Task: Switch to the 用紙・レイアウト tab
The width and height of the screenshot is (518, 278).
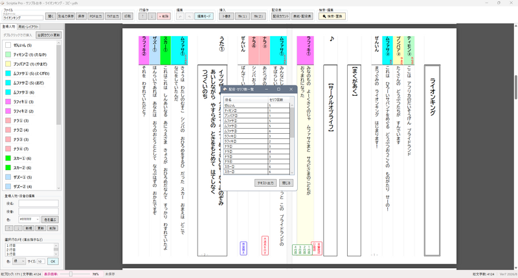Action: [x=28, y=27]
